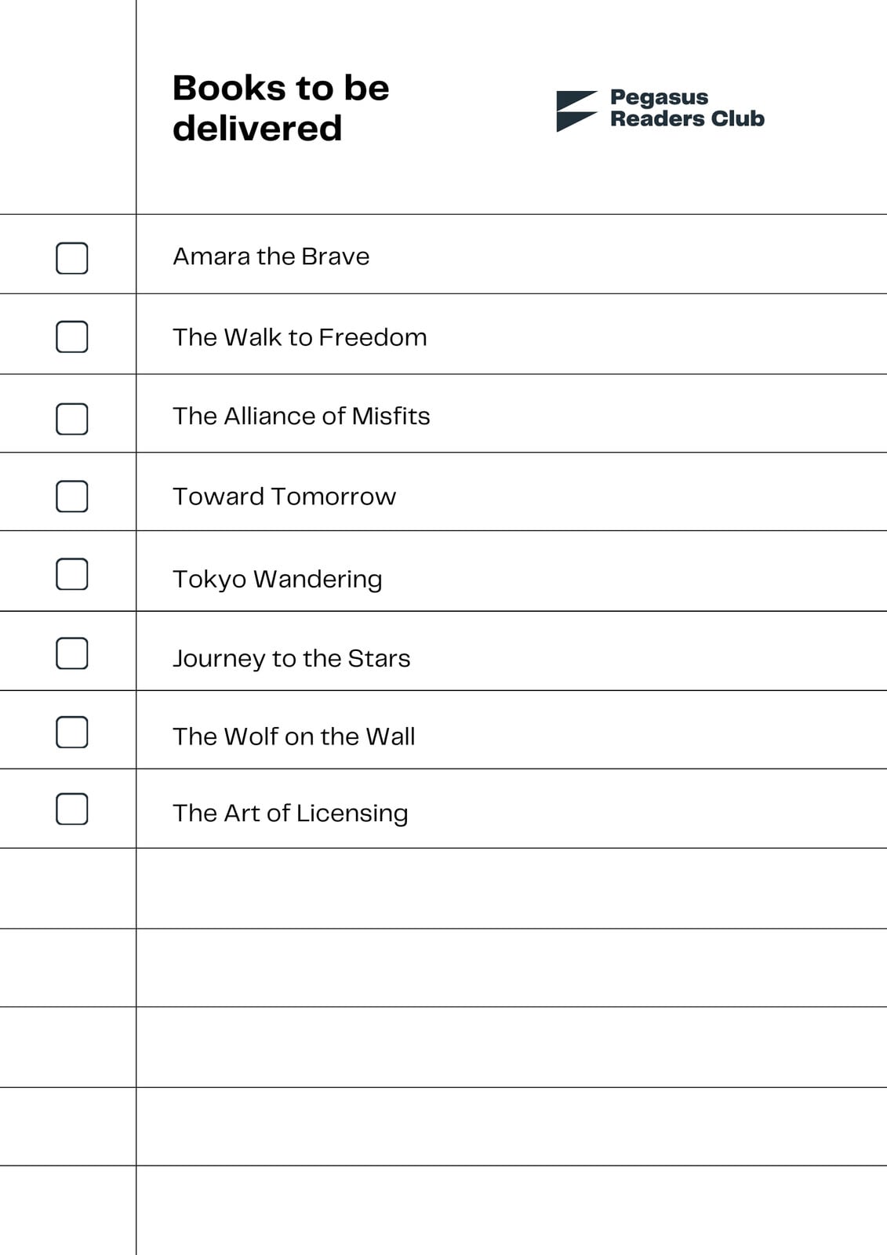Click the Pegasus flag logo icon
Screen dimensions: 887x1255
576,111
